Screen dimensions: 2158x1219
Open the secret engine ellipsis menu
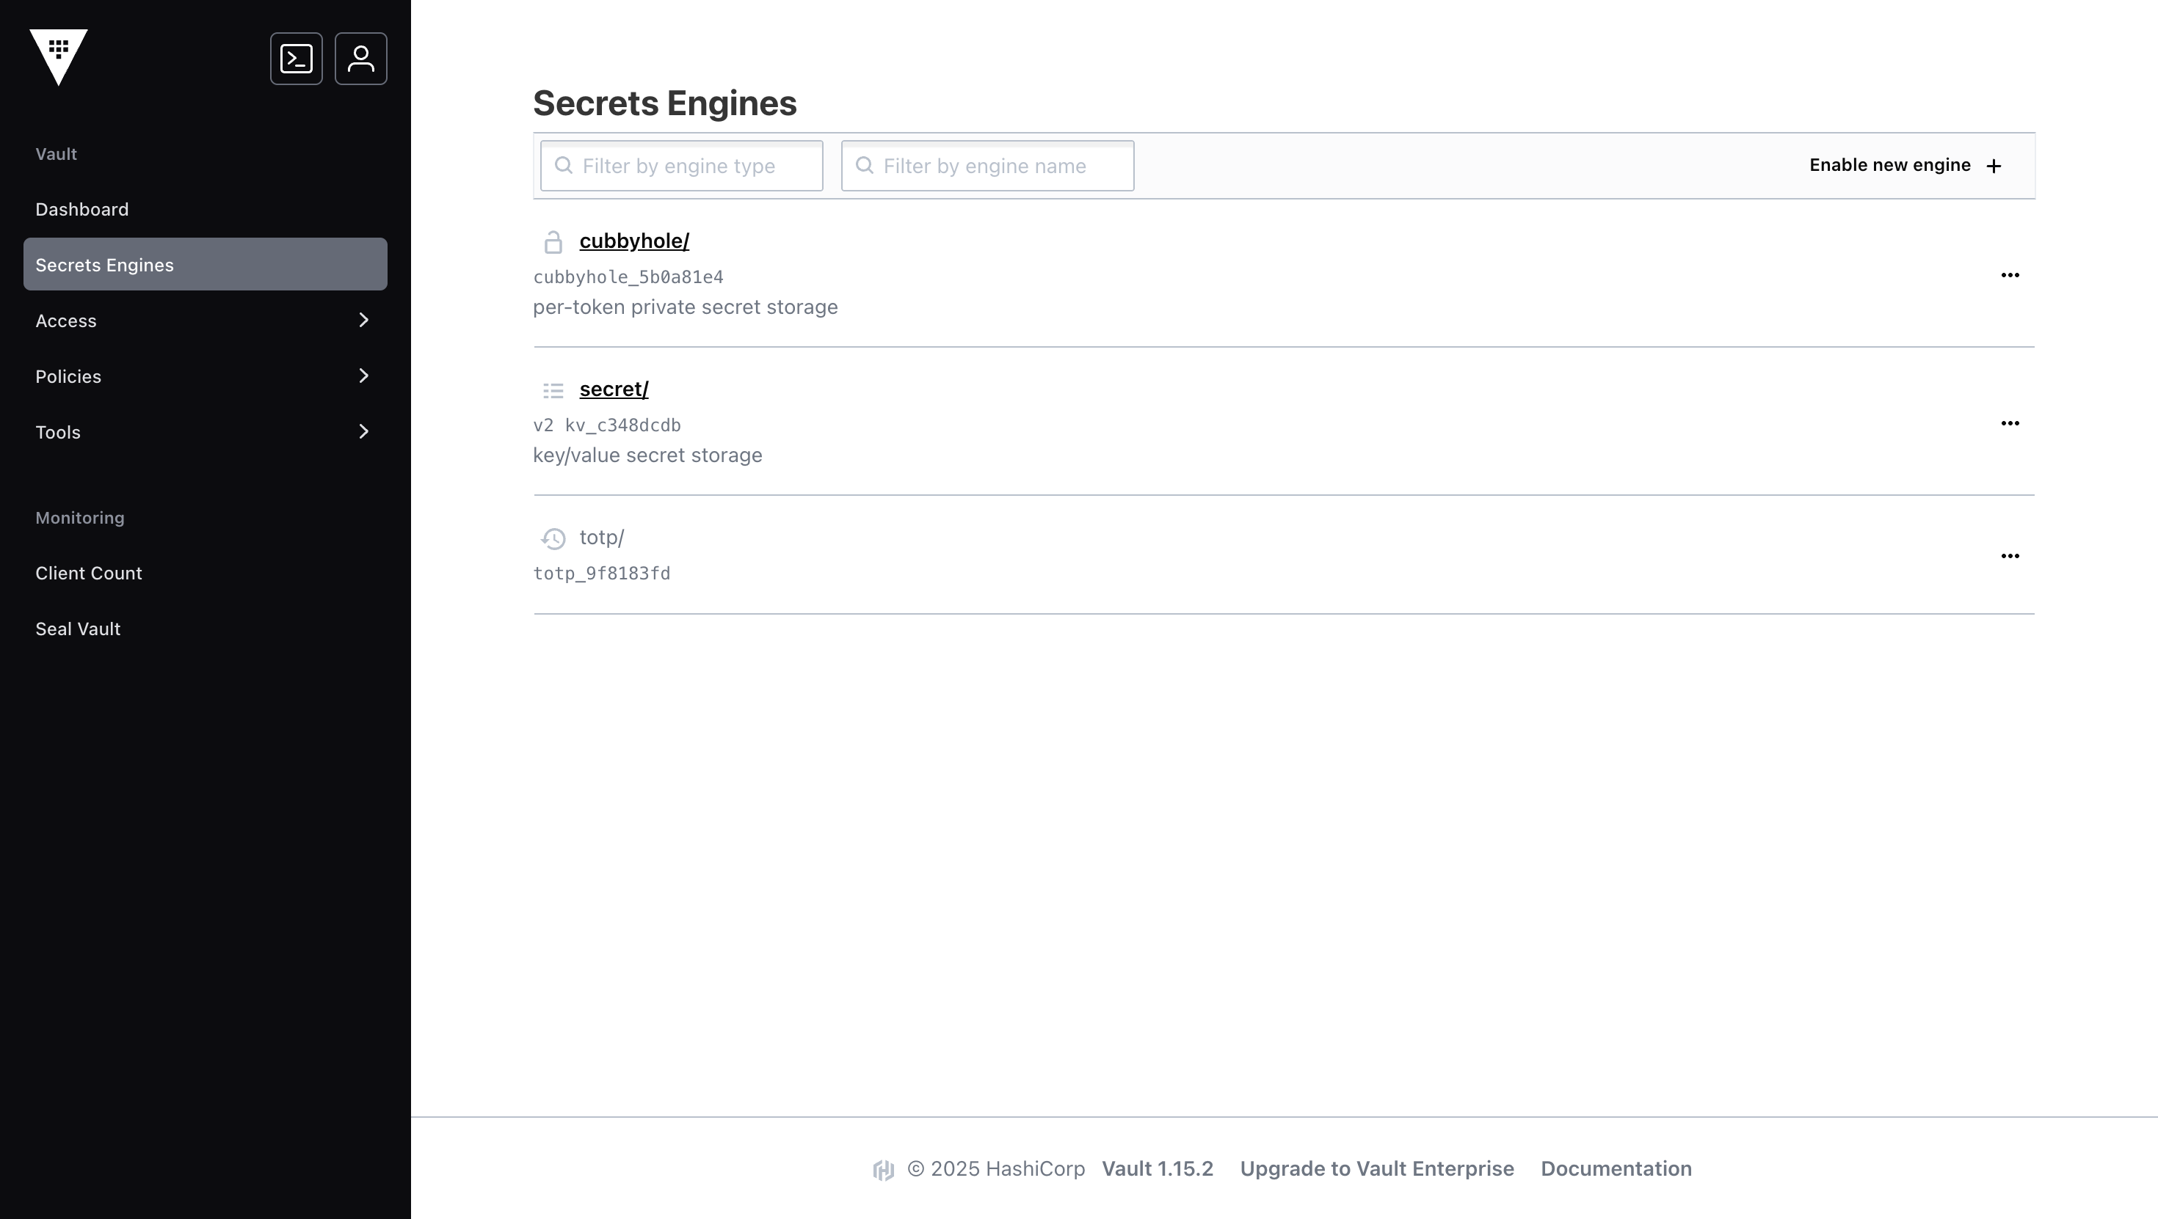point(2010,424)
